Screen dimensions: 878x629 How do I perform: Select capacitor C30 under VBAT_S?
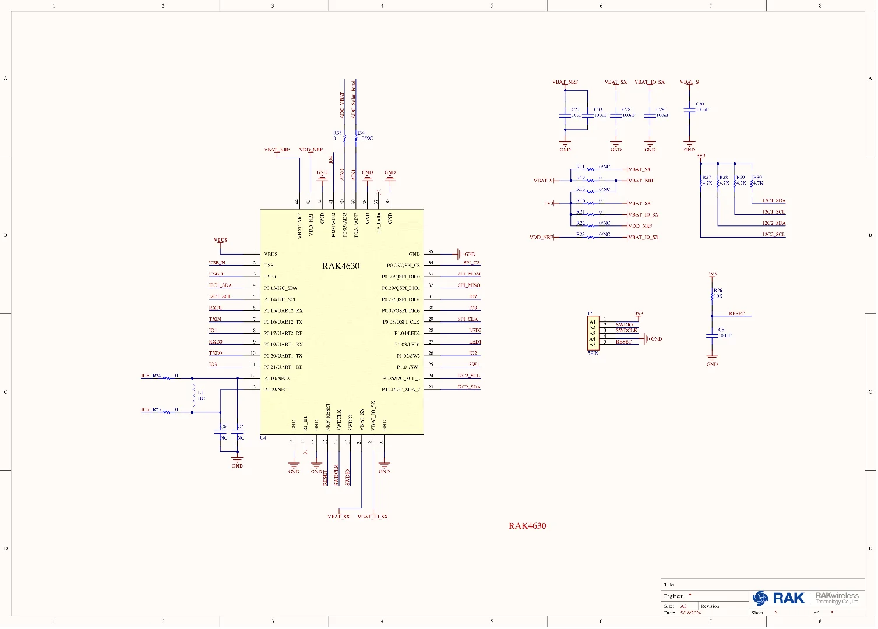pyautogui.click(x=689, y=110)
